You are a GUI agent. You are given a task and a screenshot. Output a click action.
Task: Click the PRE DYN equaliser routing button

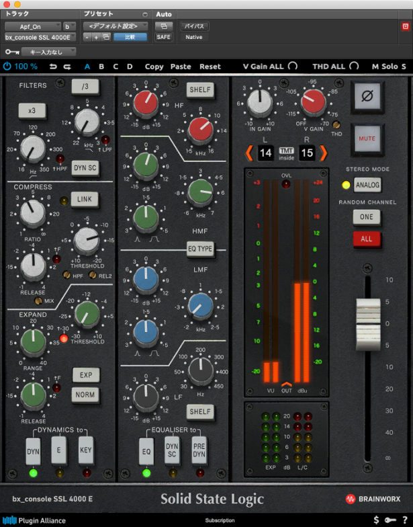199,450
